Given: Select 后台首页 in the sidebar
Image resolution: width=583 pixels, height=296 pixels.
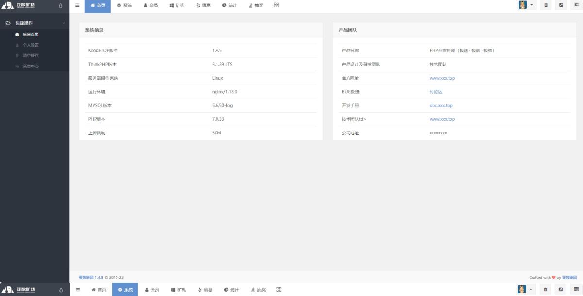Looking at the screenshot, I should [x=30, y=34].
